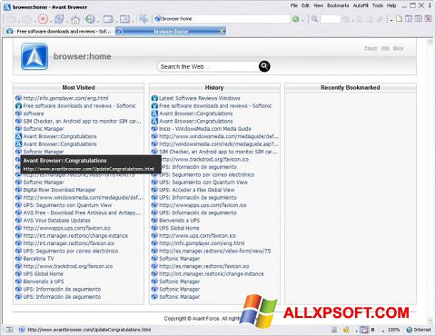Image resolution: width=436 pixels, height=336 pixels.
Task: Open the Bookmarks menu
Action: click(338, 5)
